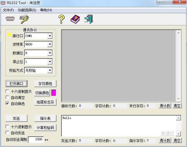Click the 接收行数 value field

(86, 106)
